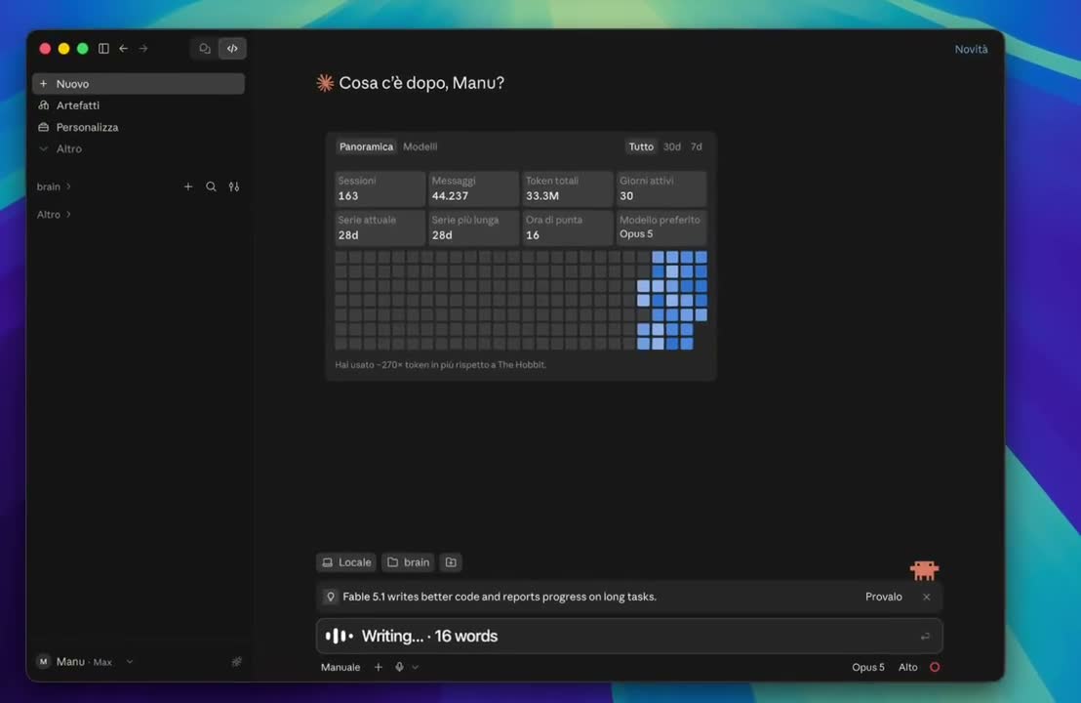Viewport: 1081px width, 703px height.
Task: Click the voice waveform indicator
Action: click(339, 636)
